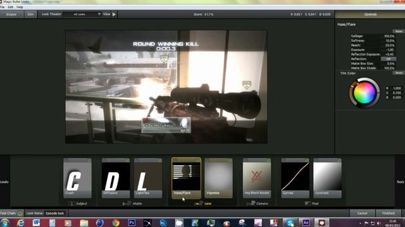Image resolution: width=405 pixels, height=227 pixels.
Task: Switch to the Matte tool category
Action: [x=133, y=204]
